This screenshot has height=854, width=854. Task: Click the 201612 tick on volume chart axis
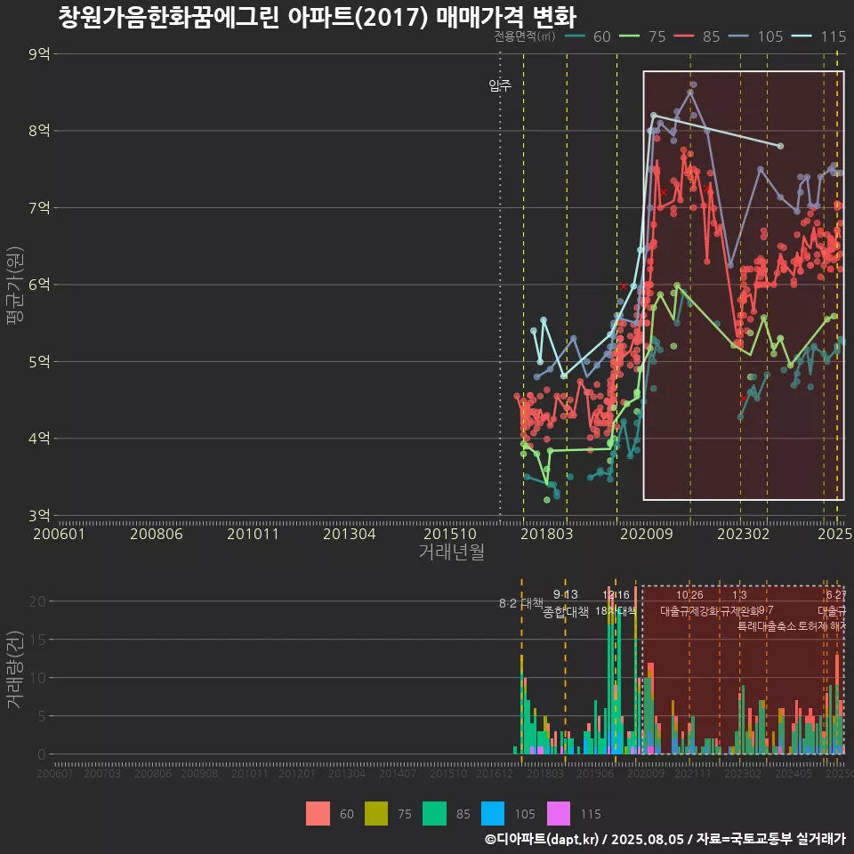point(495,773)
